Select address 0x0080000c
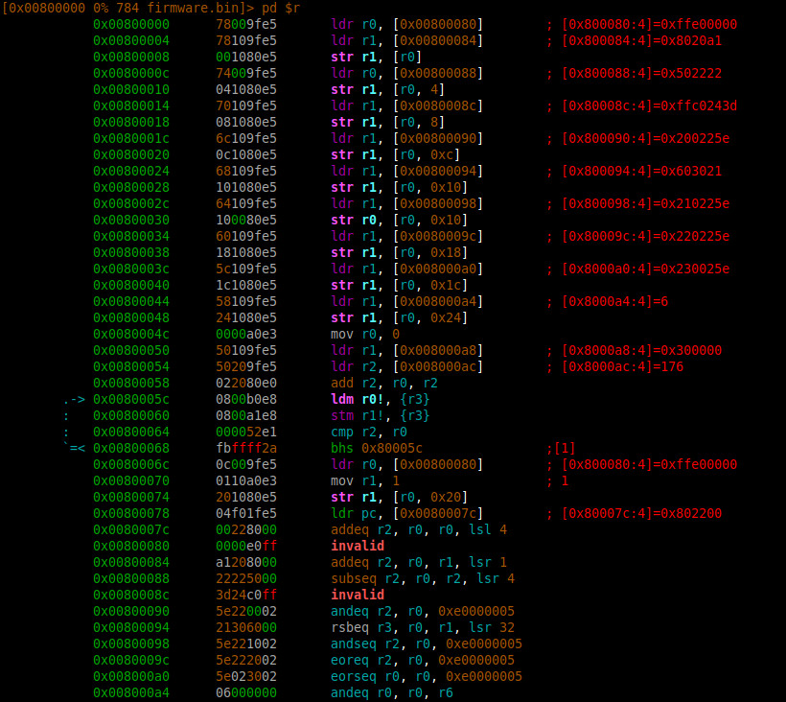The image size is (786, 702). tap(131, 73)
